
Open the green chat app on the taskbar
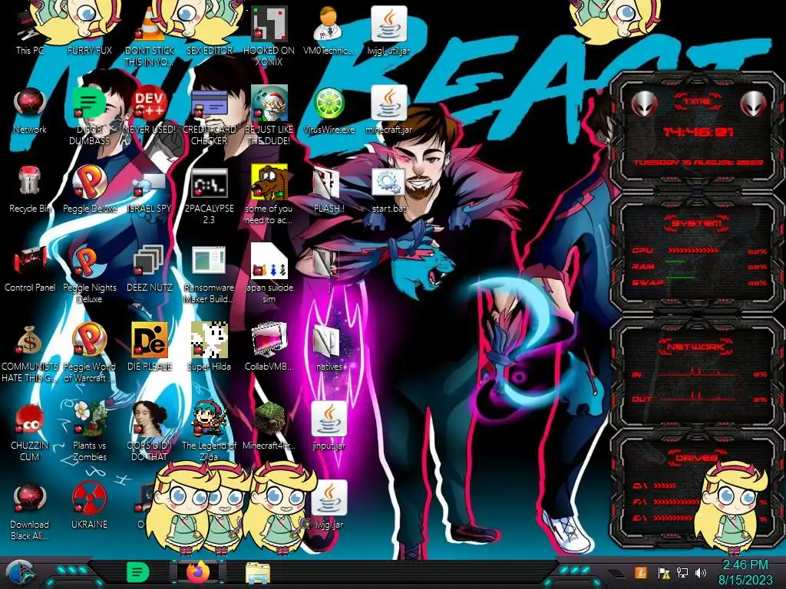click(138, 572)
